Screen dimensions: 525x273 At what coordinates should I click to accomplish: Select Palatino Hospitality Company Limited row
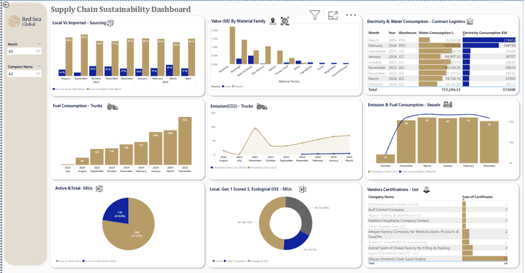438,220
